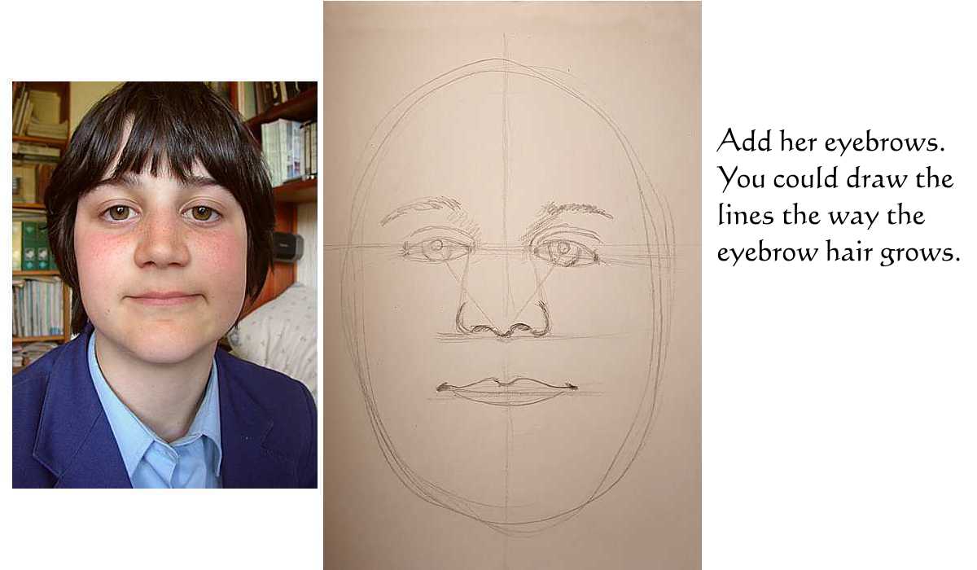Click the reference photo of the girl
Screen dimensions: 977x570
pyautogui.click(x=164, y=285)
